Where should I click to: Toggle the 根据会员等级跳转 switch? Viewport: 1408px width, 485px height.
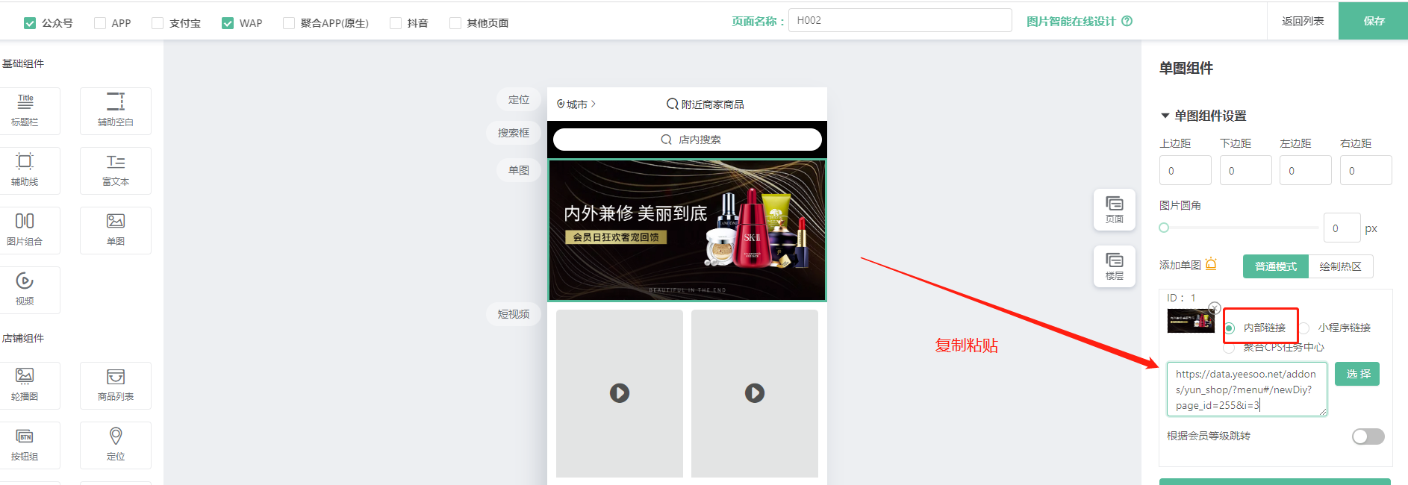click(x=1368, y=436)
